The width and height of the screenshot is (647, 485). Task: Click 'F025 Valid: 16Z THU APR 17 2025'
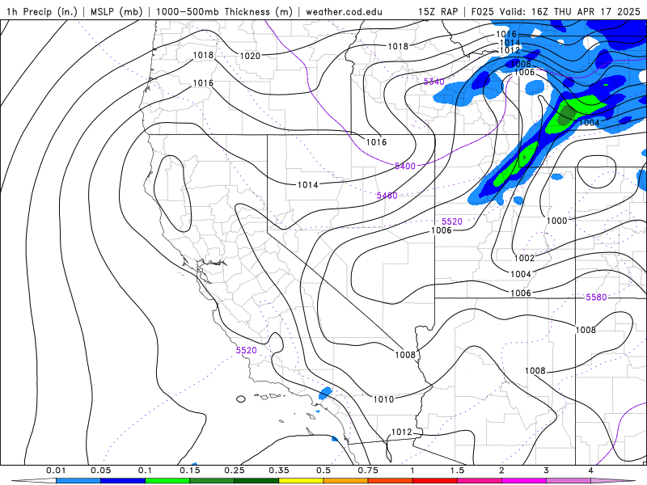coord(556,11)
